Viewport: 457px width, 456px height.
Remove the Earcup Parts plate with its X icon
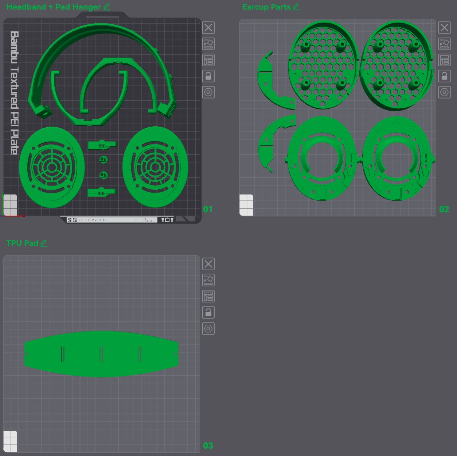(444, 28)
